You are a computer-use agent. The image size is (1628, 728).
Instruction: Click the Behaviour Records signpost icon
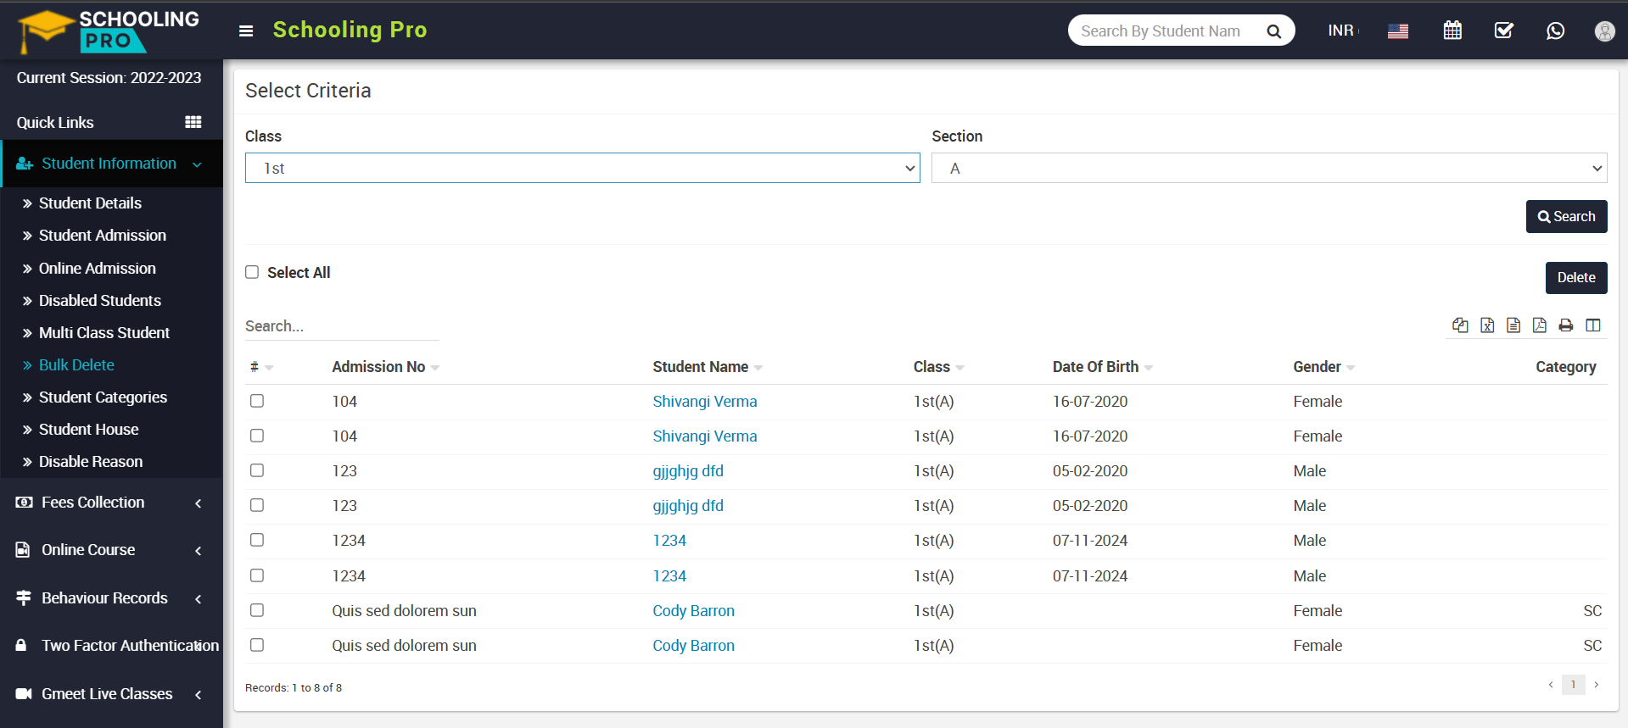[24, 597]
